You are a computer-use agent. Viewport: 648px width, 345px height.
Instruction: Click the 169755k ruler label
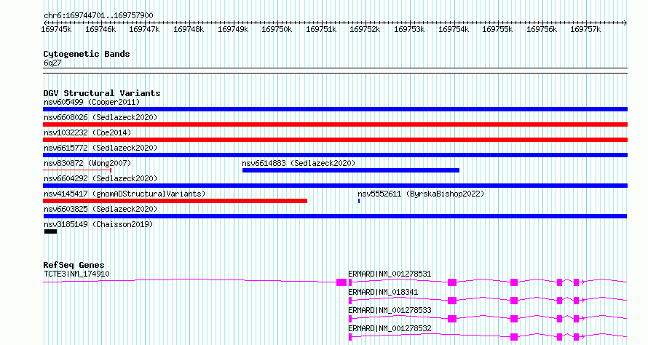point(497,29)
